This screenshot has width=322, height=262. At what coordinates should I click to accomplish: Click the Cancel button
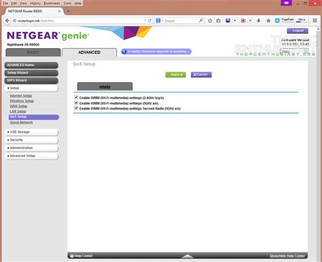(x=201, y=75)
